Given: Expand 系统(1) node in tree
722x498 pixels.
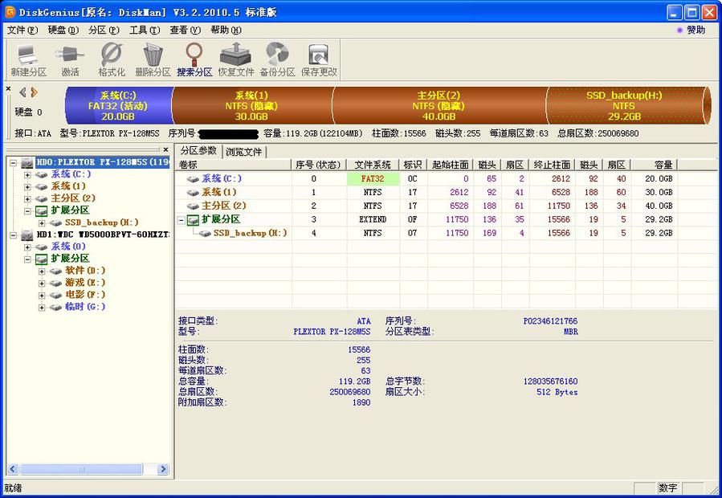Looking at the screenshot, I should pyautogui.click(x=27, y=187).
